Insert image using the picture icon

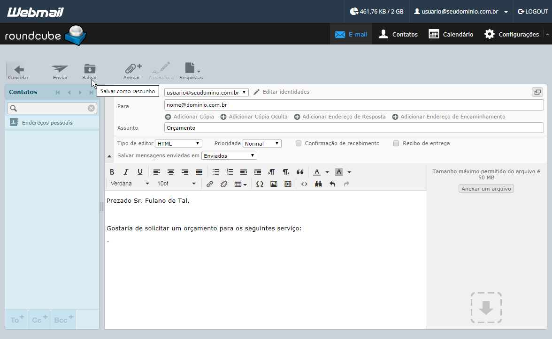pos(274,184)
